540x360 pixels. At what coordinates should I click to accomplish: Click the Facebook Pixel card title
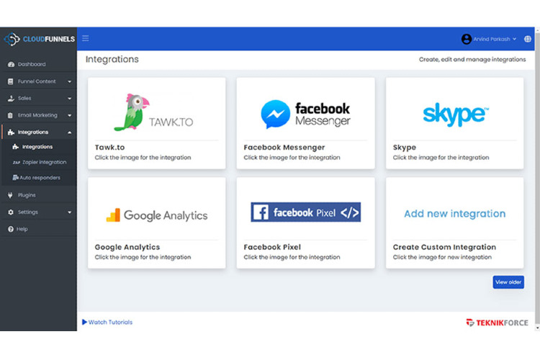click(x=272, y=247)
